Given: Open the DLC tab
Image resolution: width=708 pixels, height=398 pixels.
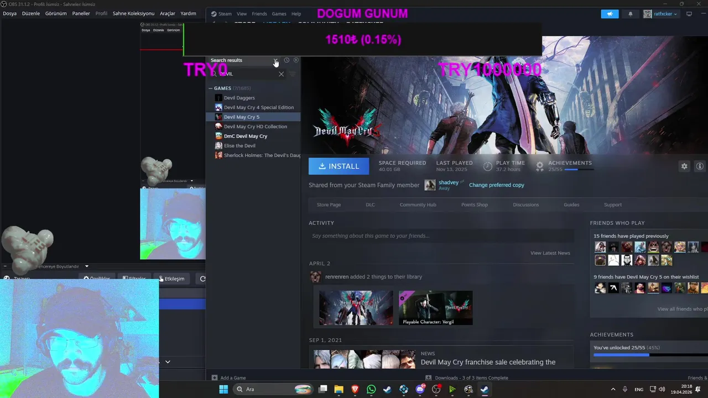Looking at the screenshot, I should (x=370, y=205).
